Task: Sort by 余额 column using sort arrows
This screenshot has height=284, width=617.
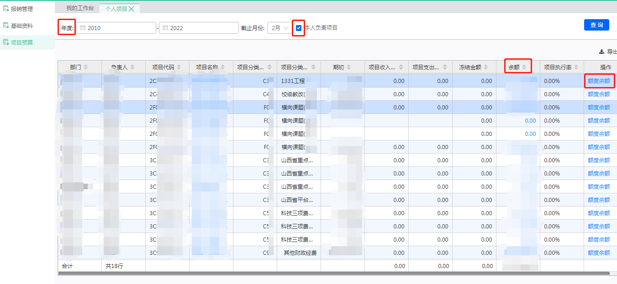Action: pyautogui.click(x=524, y=67)
